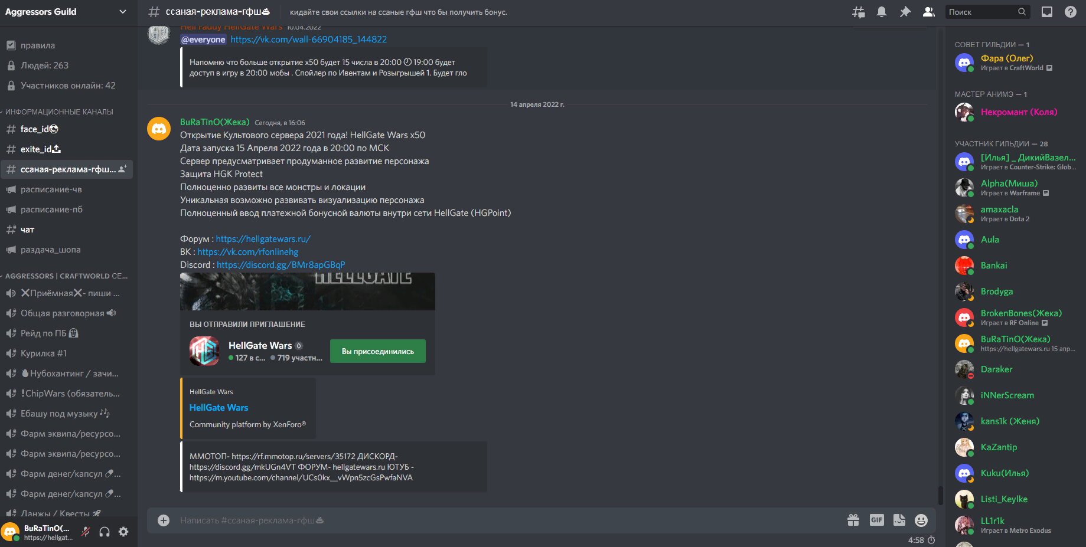Screen dimensions: 1086x547
Task: Join Ебашу под музыку voice channel
Action: click(x=66, y=414)
